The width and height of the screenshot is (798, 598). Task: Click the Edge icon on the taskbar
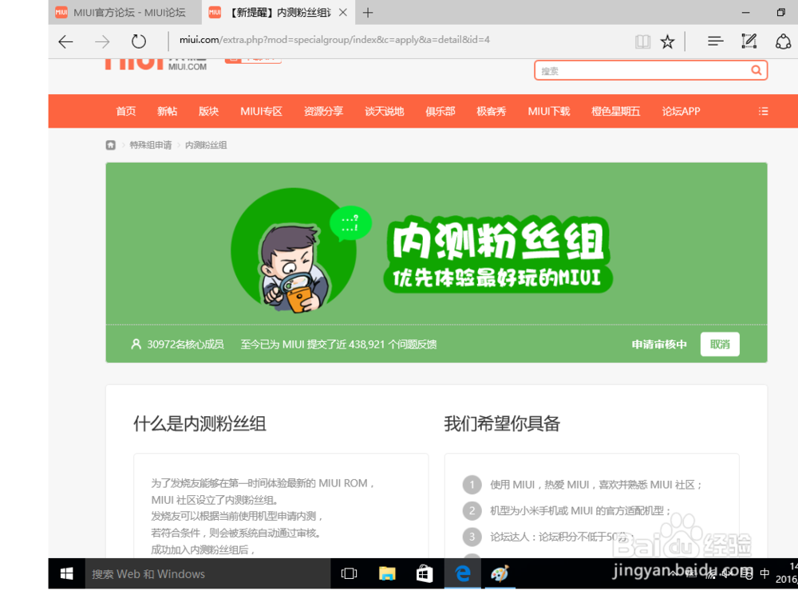coord(462,573)
